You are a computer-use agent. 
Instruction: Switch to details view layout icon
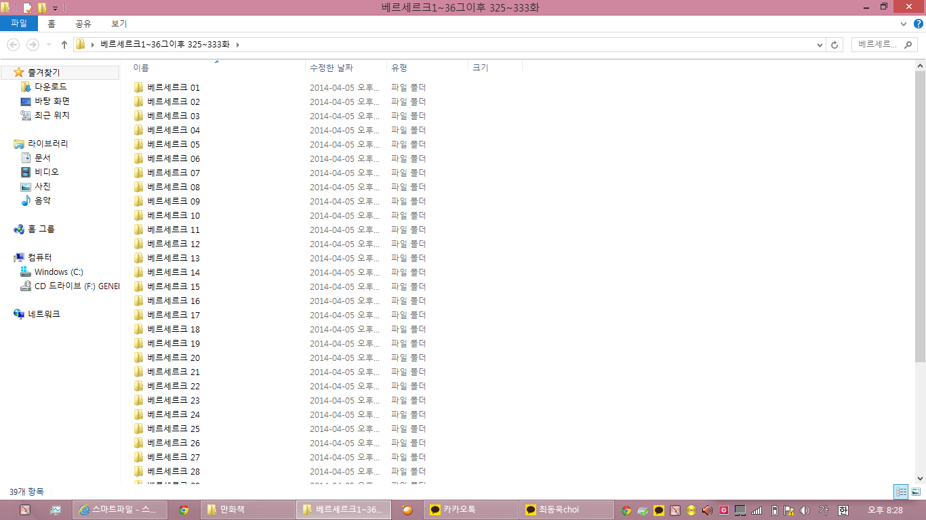901,492
